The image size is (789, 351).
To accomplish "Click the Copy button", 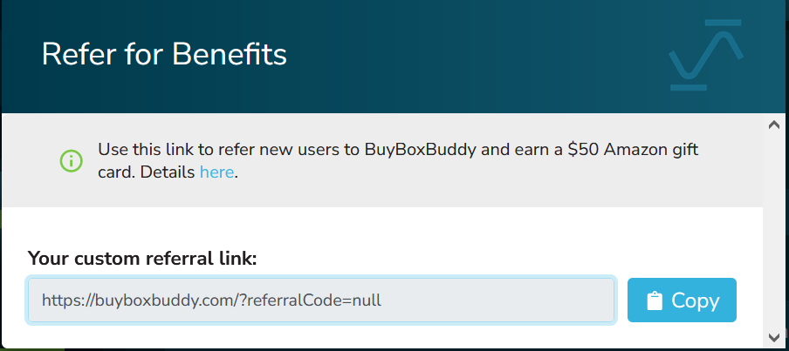I will (x=682, y=300).
